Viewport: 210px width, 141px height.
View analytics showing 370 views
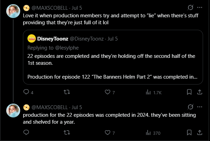point(153,133)
